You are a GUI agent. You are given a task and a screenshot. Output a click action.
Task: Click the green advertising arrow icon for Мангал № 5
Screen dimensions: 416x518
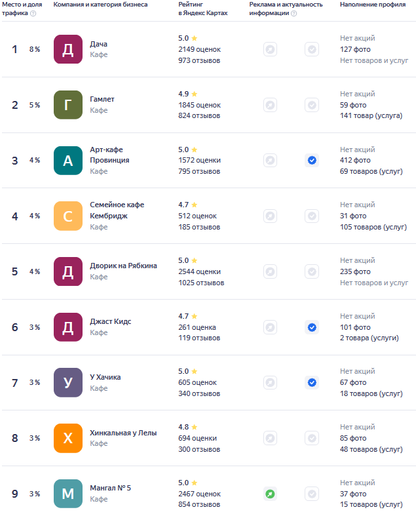(x=270, y=494)
